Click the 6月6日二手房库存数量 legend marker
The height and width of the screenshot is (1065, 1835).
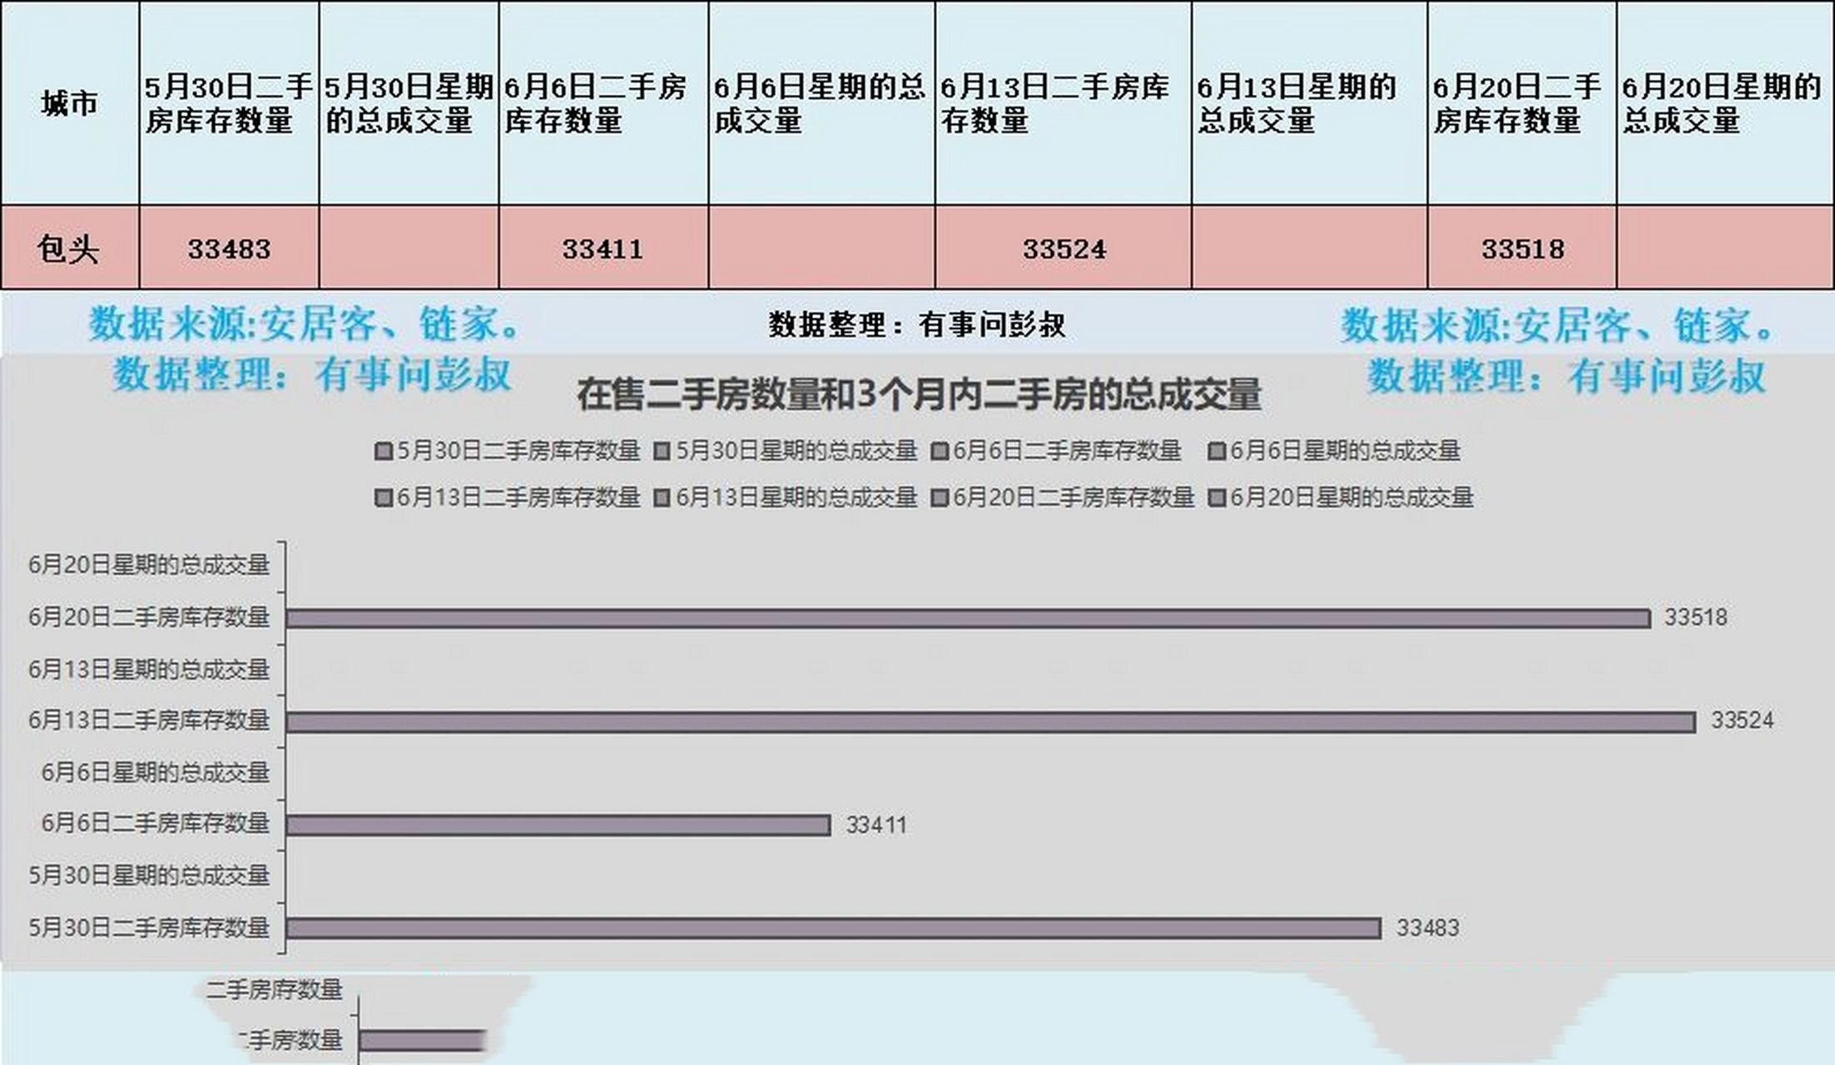tap(940, 451)
